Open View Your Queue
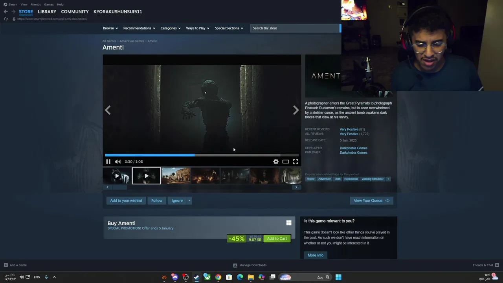Viewport: 503px width, 283px height. 371,200
